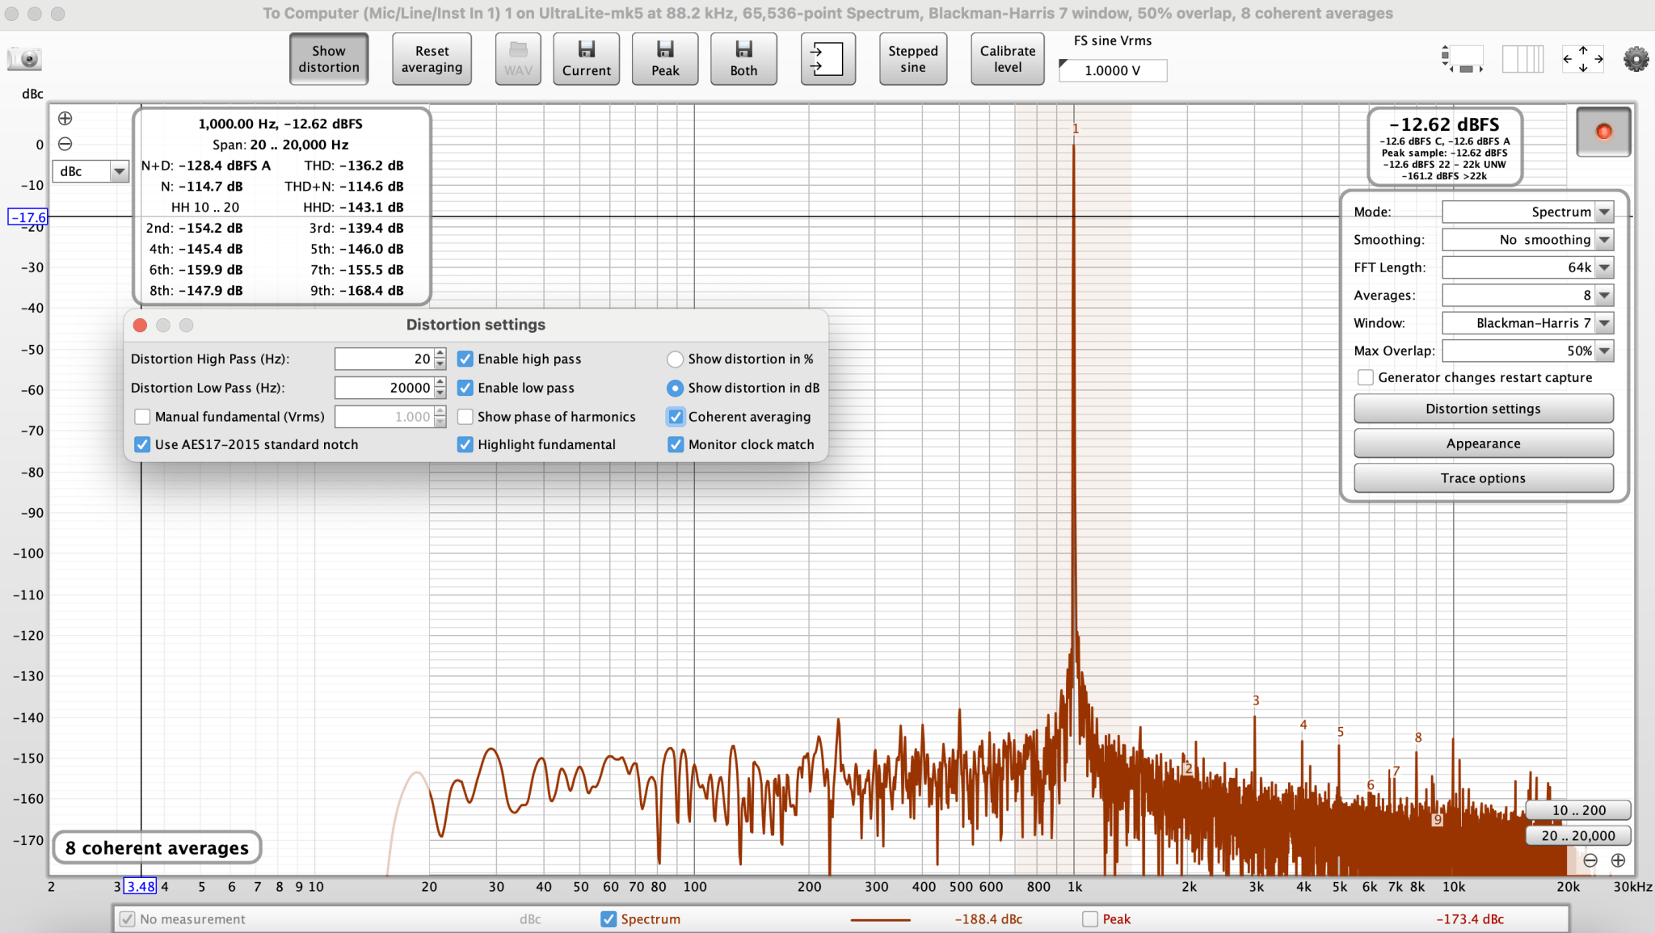The width and height of the screenshot is (1655, 933).
Task: Click the -12.62 dBFS level readout
Action: (x=1444, y=124)
